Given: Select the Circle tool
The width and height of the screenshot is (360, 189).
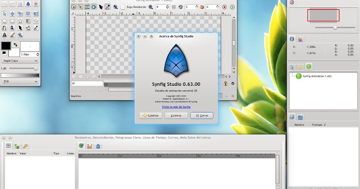Looking at the screenshot, I should click(4, 21).
